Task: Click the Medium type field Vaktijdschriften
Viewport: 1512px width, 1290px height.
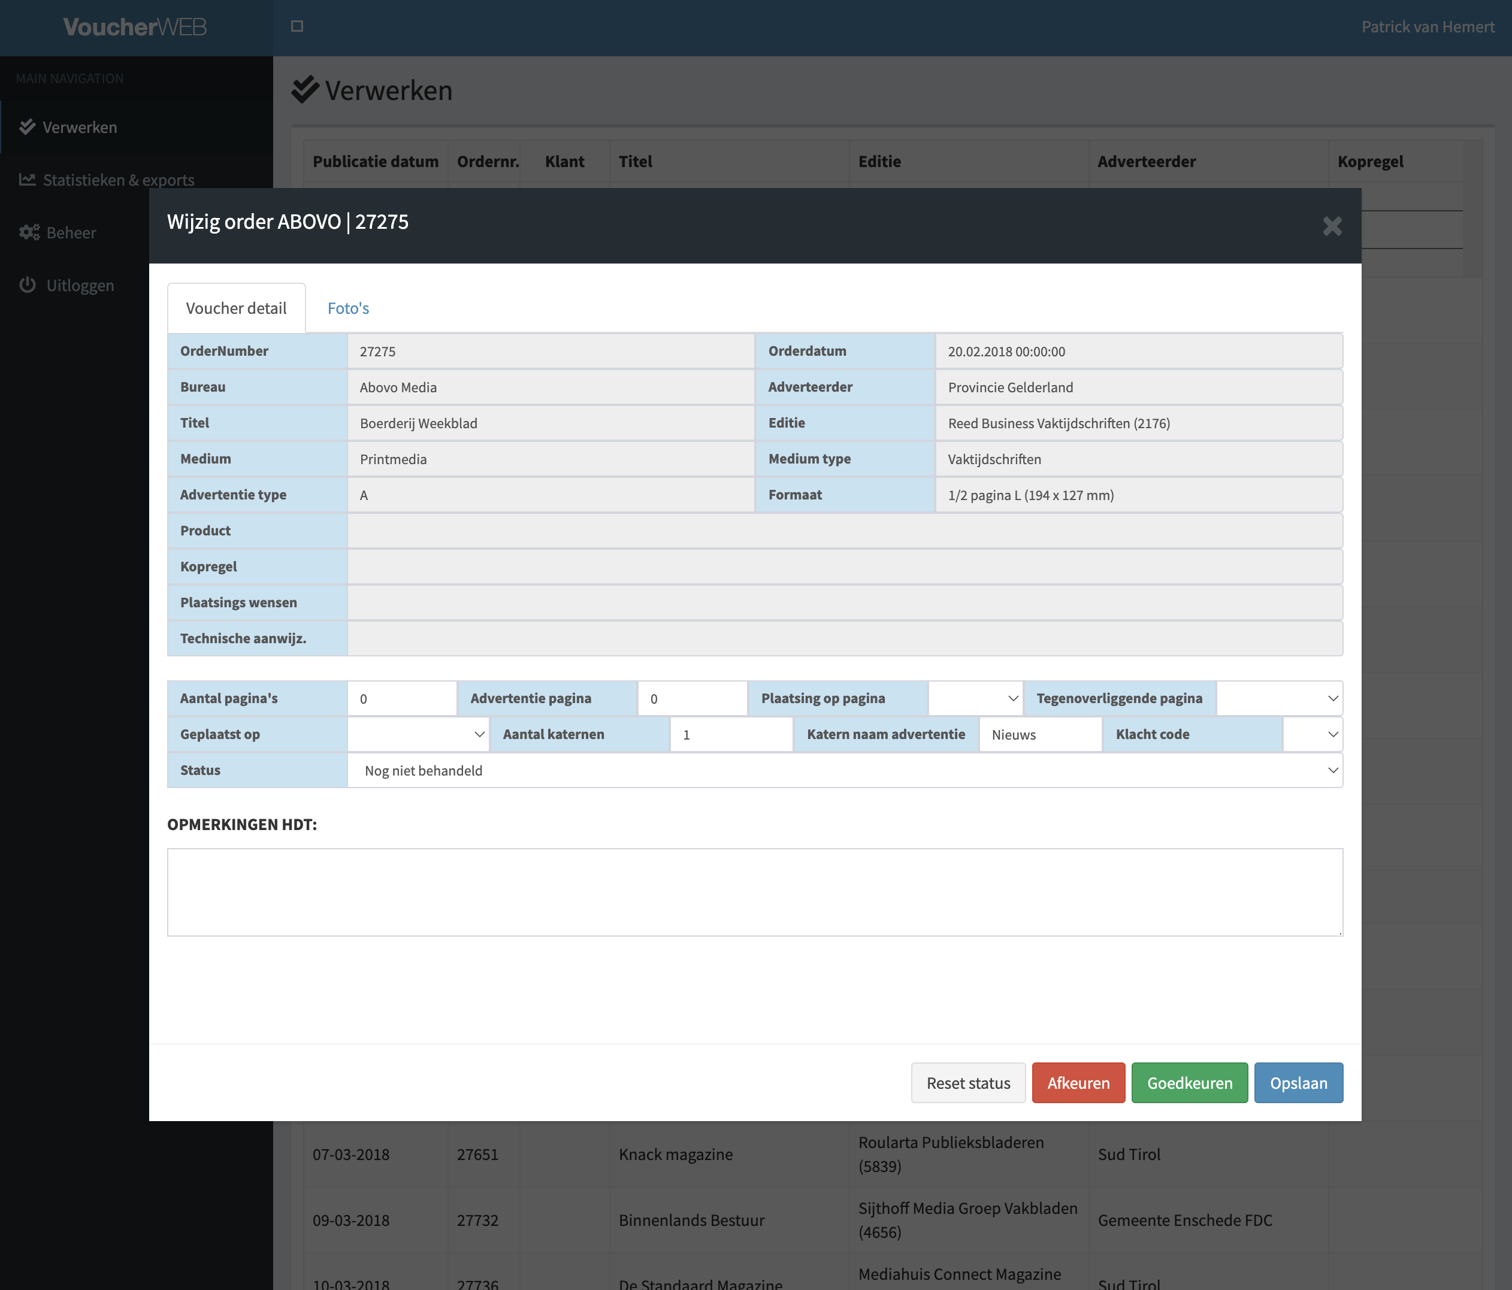Action: coord(1139,459)
